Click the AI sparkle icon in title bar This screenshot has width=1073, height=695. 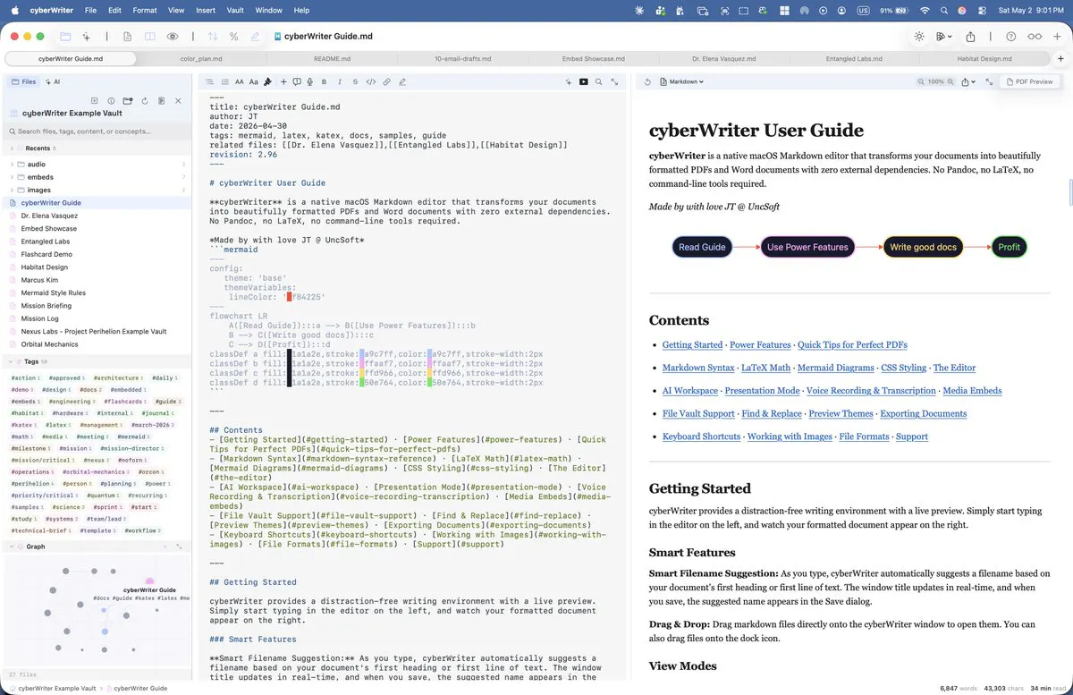87,37
